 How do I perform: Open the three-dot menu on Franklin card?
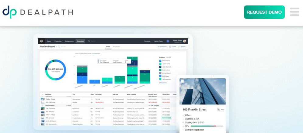click(223, 110)
